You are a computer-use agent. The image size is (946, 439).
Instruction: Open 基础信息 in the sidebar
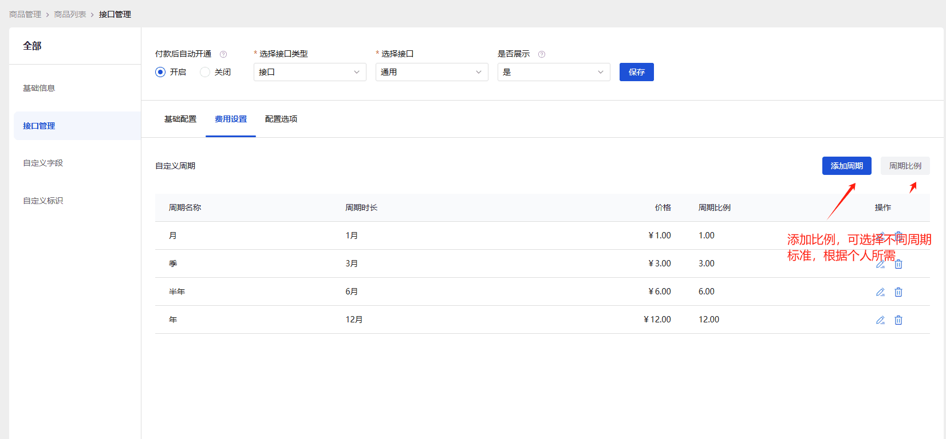click(39, 88)
